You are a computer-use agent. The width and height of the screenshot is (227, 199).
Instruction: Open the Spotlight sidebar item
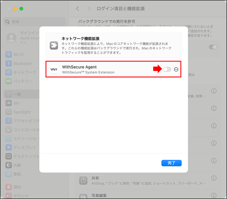(22, 112)
